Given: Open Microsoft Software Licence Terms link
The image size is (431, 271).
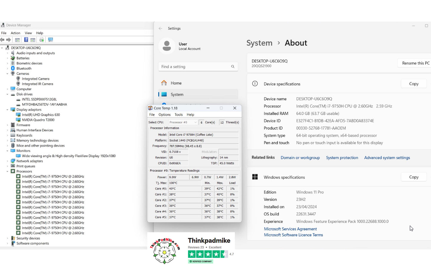Looking at the screenshot, I should click(x=293, y=235).
